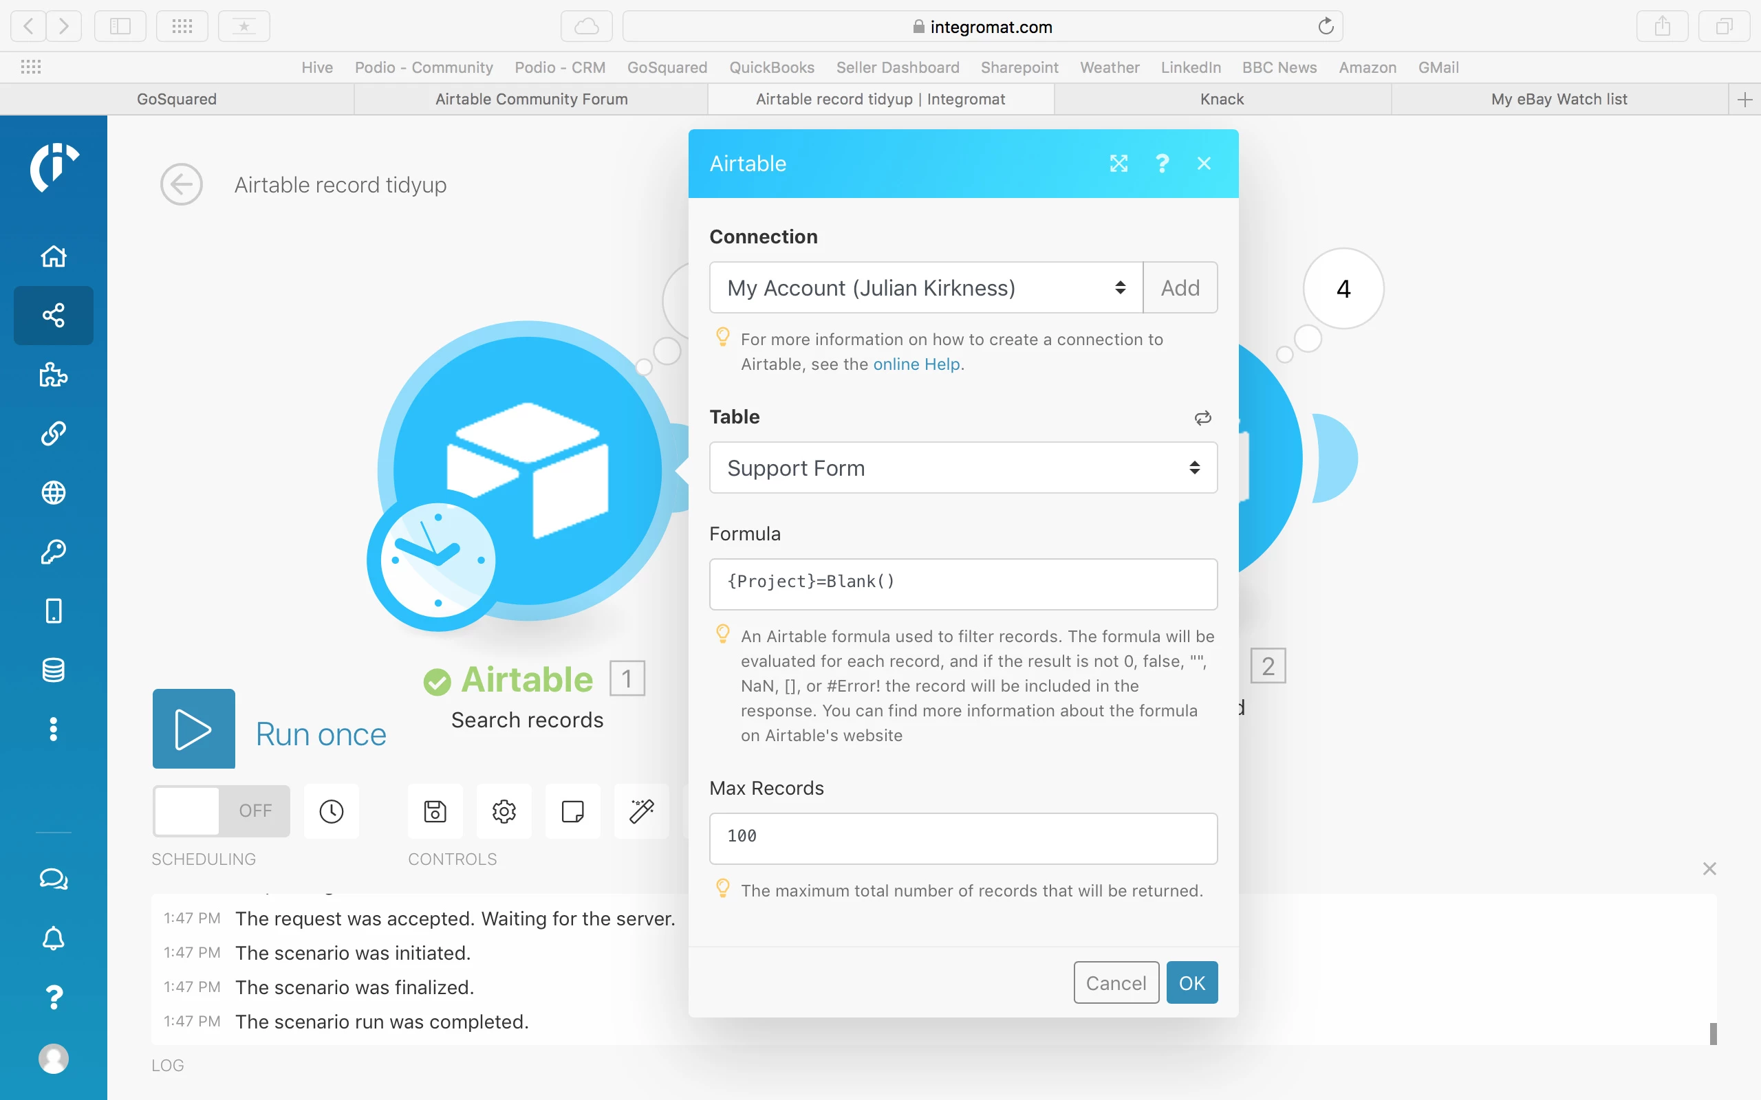The width and height of the screenshot is (1761, 1100).
Task: Expand the Table dropdown showing Support Form
Action: click(x=963, y=467)
